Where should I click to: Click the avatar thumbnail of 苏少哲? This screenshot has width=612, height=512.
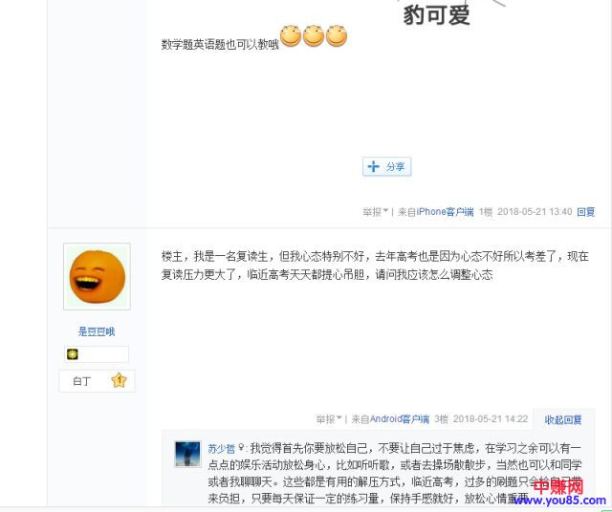(x=187, y=454)
